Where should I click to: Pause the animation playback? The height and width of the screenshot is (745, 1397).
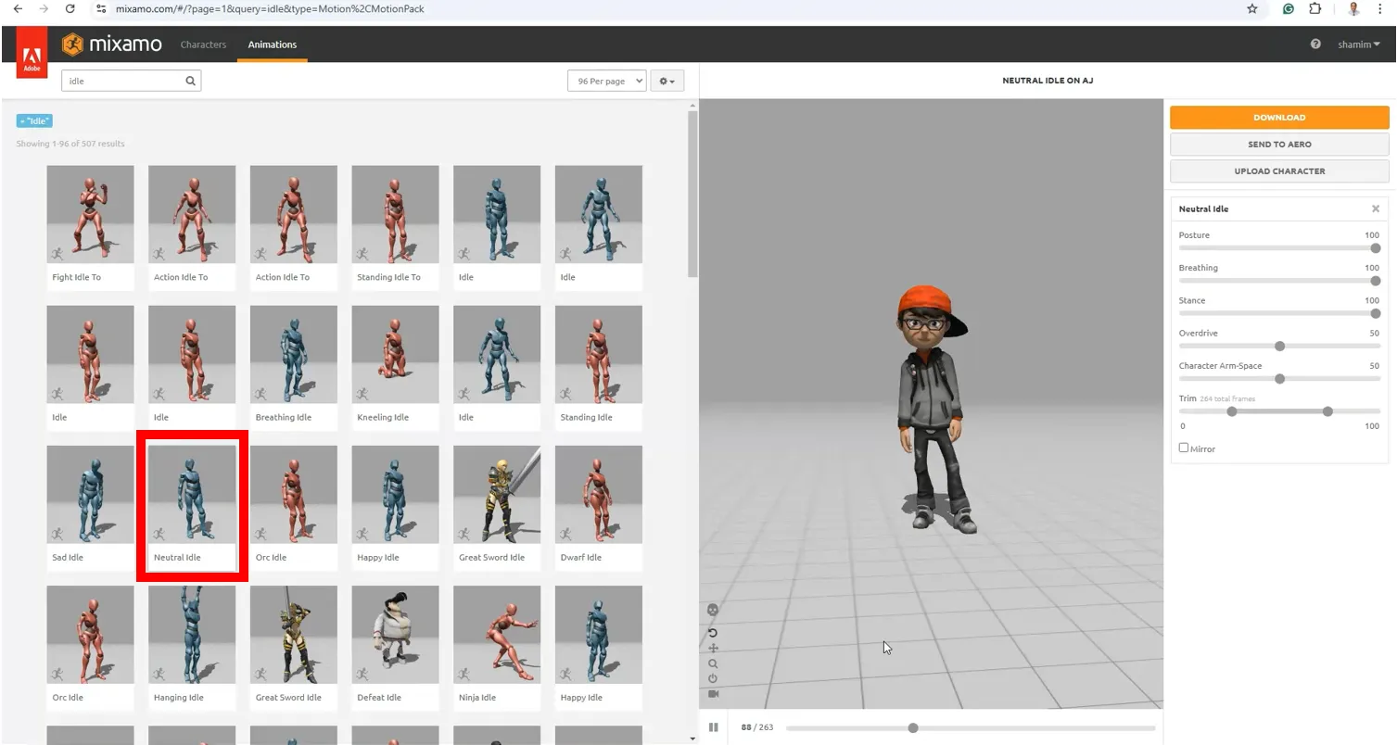[713, 727]
